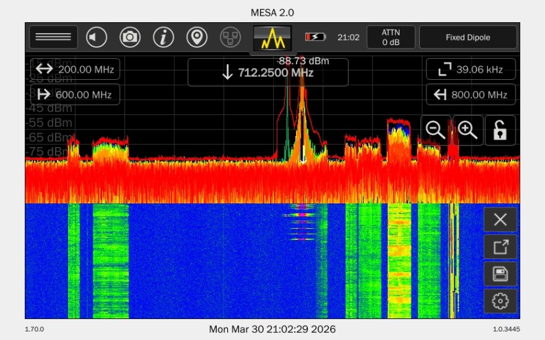Screen dimensions: 545x340
Task: Zoom out the spectrum view
Action: coord(436,130)
